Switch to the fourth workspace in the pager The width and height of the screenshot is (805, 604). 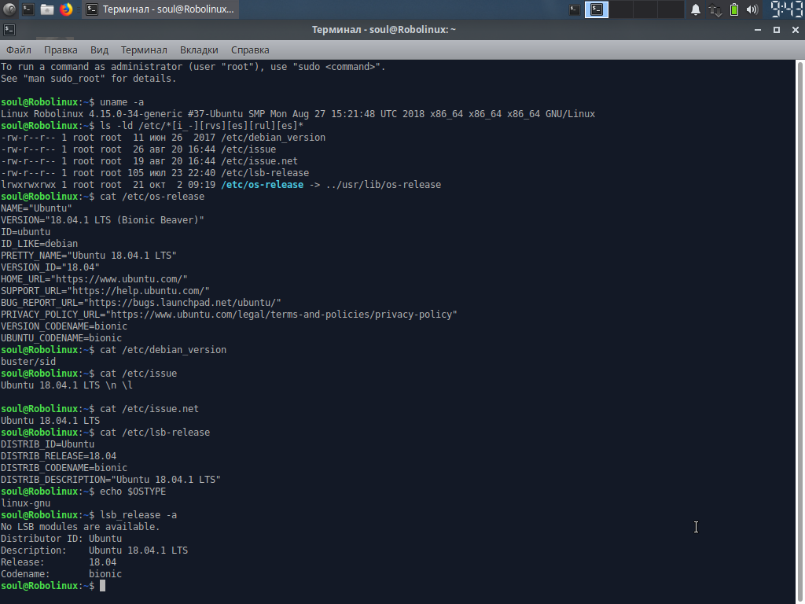coord(670,9)
